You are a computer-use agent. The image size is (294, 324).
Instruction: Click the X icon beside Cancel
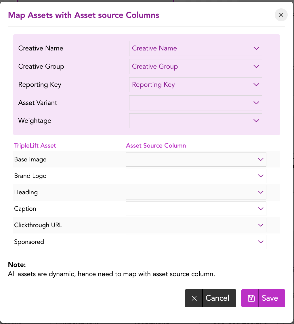[194, 298]
